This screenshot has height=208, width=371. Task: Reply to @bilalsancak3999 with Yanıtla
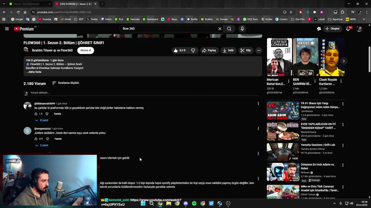coord(57,114)
